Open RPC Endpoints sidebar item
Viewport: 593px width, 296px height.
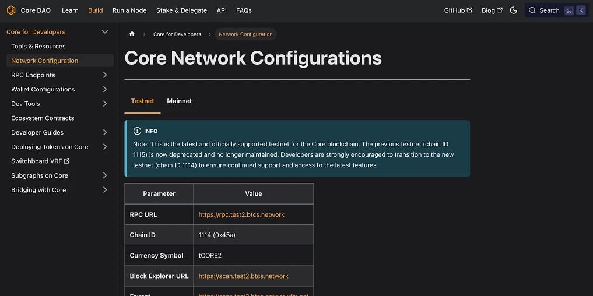(x=33, y=75)
